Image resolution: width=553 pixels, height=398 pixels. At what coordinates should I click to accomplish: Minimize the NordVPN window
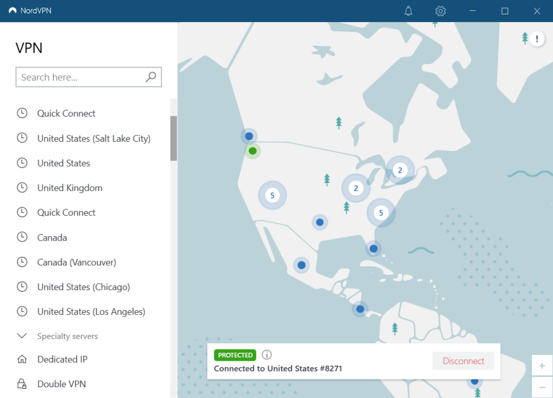pyautogui.click(x=473, y=11)
